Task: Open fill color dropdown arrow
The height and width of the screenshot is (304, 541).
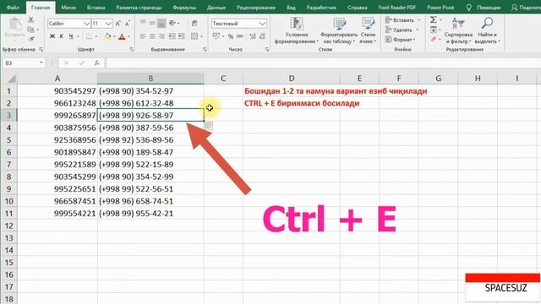Action: (x=114, y=36)
